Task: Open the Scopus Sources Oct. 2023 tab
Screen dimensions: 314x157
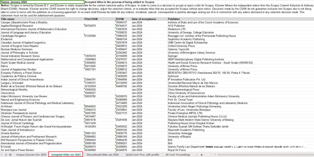Action: (31, 155)
